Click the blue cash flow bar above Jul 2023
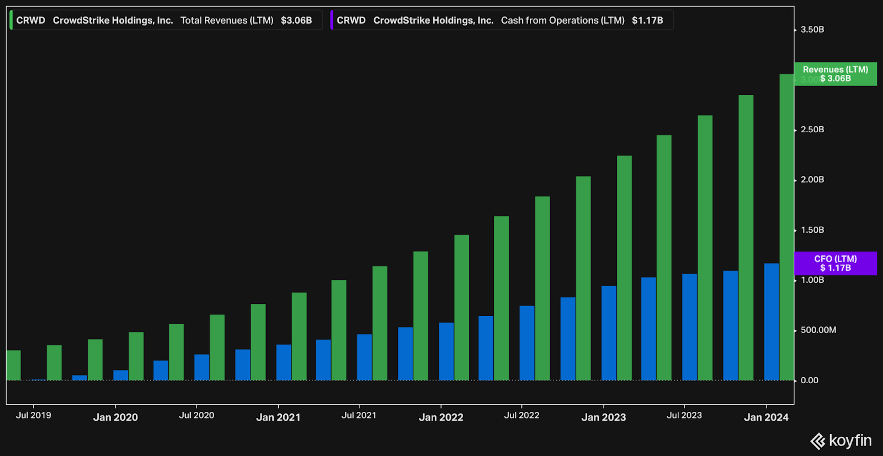883x456 pixels. [690, 327]
